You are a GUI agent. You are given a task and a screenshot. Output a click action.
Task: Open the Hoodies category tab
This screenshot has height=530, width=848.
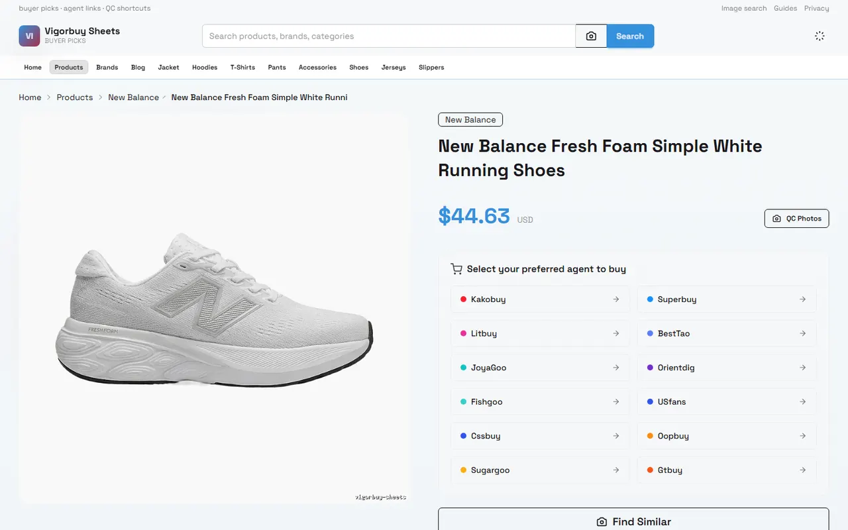[205, 68]
